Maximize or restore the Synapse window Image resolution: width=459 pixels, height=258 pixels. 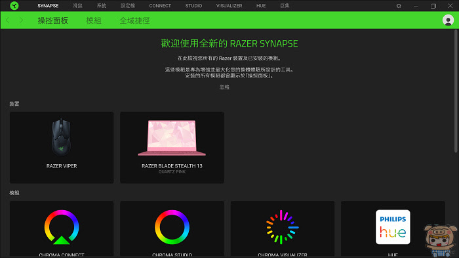click(x=433, y=6)
